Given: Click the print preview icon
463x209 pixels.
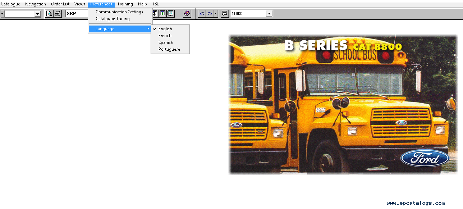Looking at the screenshot, I should coord(49,14).
